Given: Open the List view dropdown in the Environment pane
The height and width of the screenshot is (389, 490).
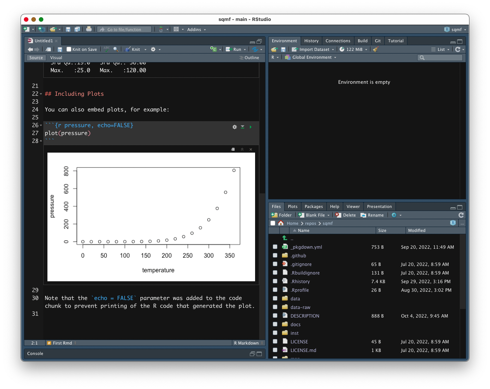Looking at the screenshot, I should point(440,49).
